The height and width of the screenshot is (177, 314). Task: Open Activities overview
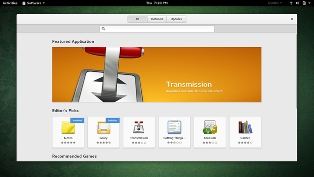tap(10, 3)
